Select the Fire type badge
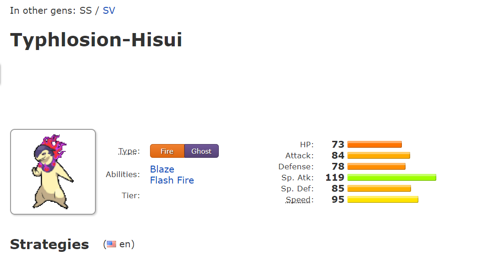 [x=167, y=151]
